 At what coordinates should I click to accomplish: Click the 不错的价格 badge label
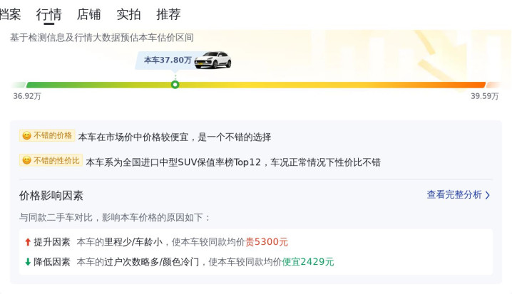coord(53,135)
